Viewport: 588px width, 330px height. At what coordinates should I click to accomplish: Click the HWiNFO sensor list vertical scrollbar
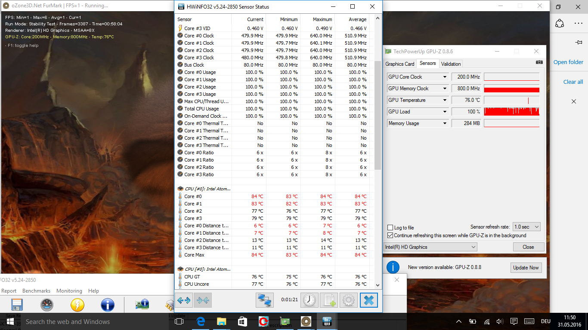click(x=378, y=115)
